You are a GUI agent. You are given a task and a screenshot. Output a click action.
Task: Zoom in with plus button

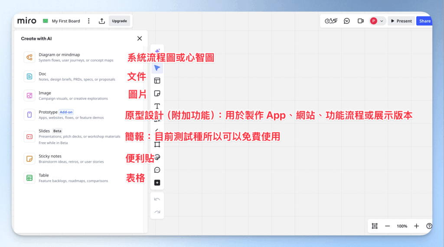(x=416, y=226)
